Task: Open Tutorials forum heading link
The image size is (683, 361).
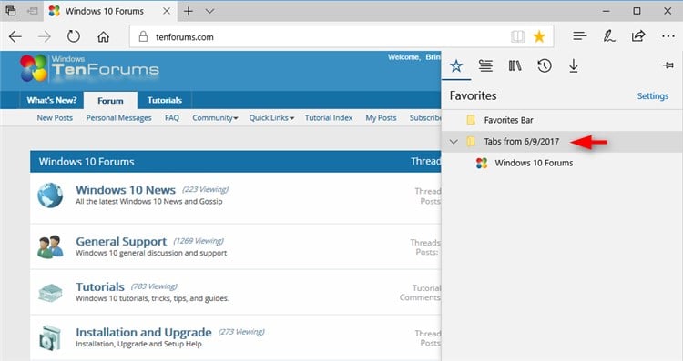Action: pos(100,287)
